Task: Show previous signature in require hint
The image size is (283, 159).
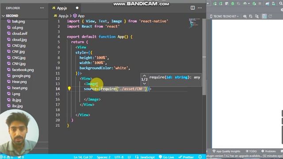Action: coord(144,76)
